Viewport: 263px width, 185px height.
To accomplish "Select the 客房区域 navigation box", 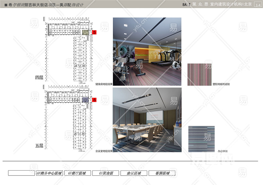I will 162,173.
